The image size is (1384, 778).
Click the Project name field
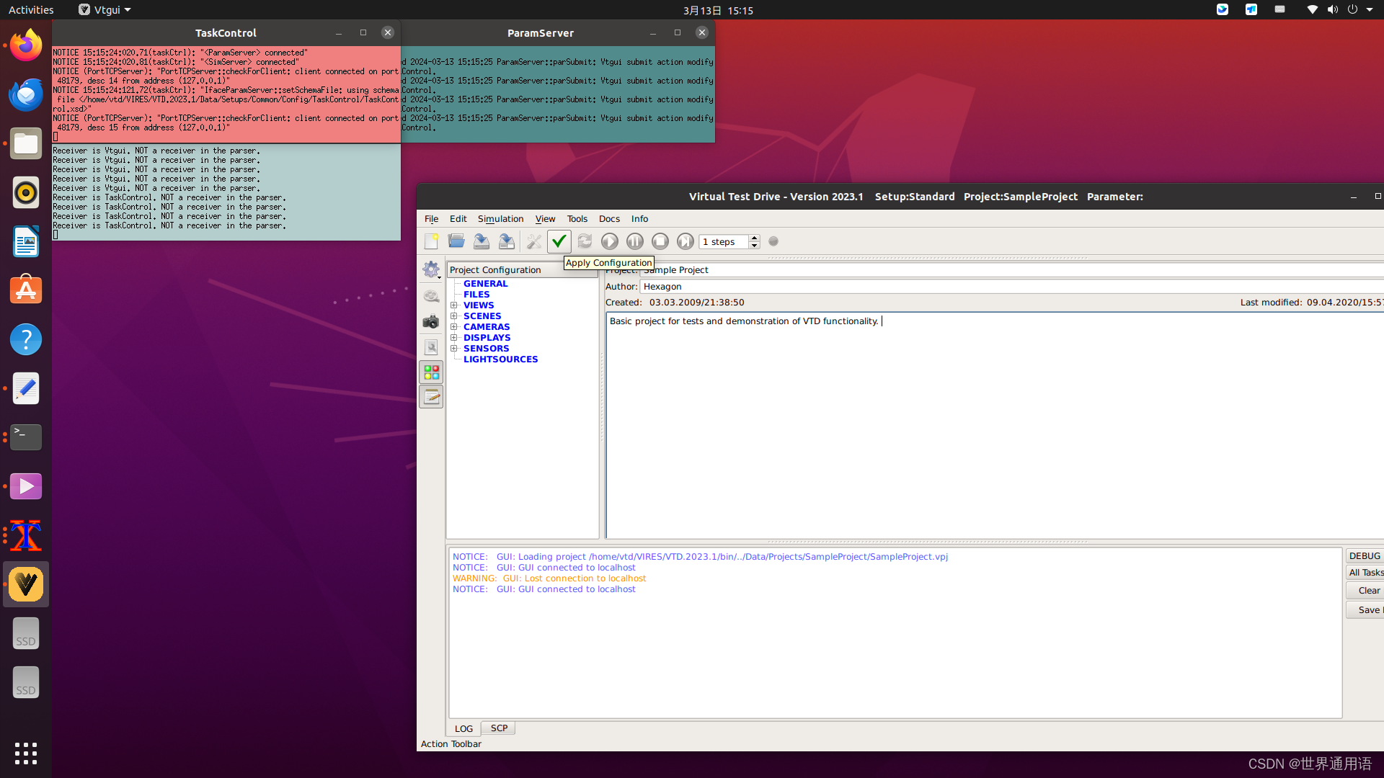coord(1011,270)
